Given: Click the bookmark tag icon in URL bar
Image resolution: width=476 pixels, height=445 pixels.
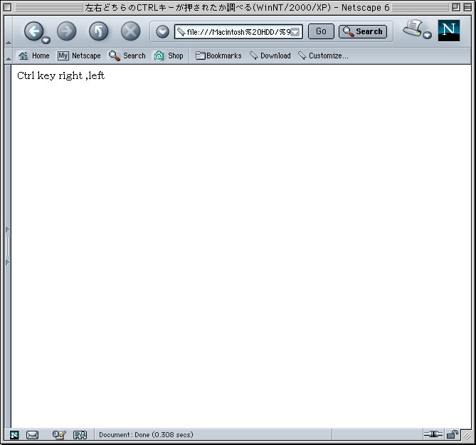Looking at the screenshot, I should click(x=181, y=32).
